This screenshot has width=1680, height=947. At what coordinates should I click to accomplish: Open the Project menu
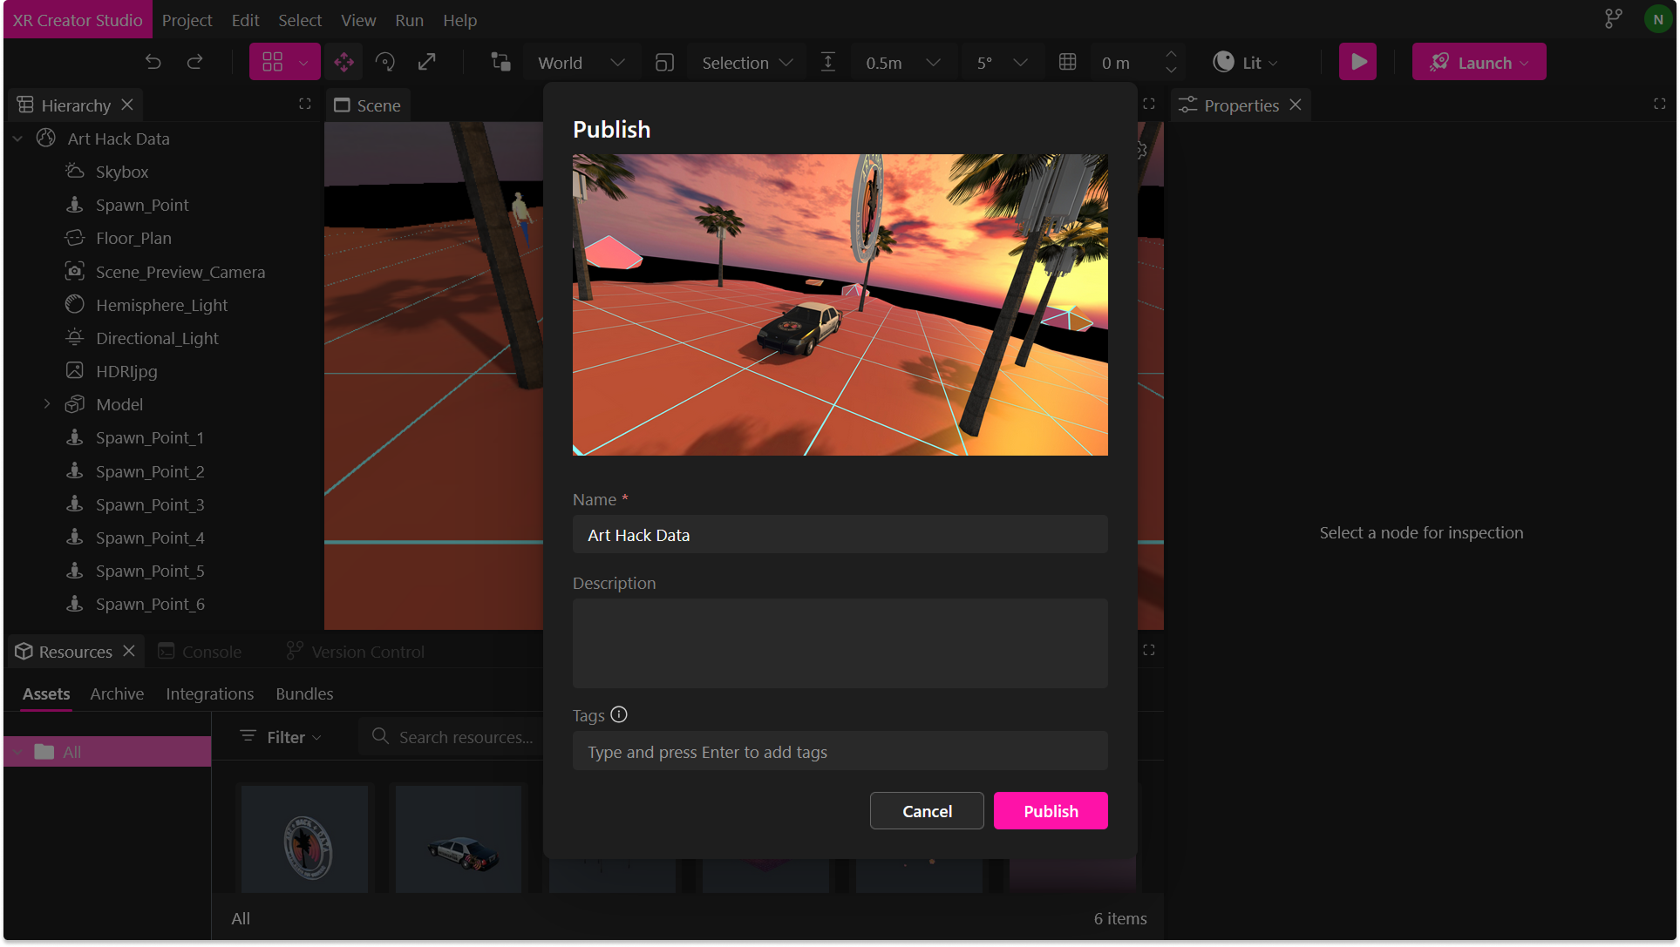(x=187, y=19)
